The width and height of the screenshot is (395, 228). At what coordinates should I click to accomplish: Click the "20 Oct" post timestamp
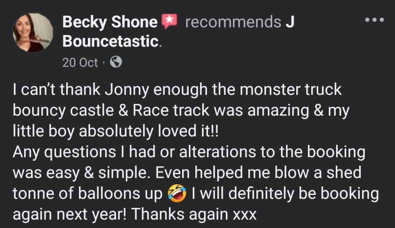80,63
